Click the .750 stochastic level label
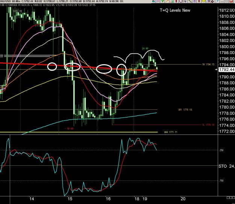Screen dimensions: 235x204 (221, 181)
